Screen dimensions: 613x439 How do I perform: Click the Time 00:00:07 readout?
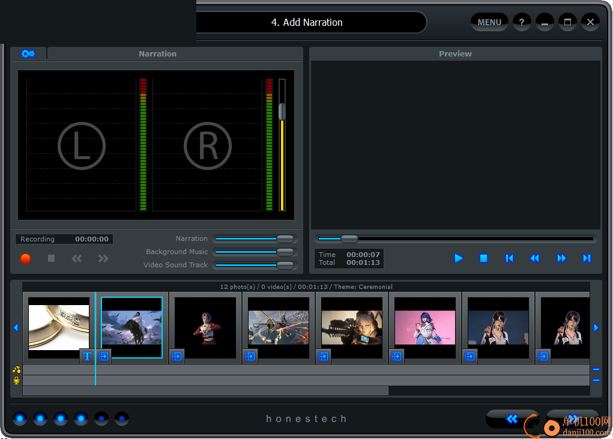point(363,255)
